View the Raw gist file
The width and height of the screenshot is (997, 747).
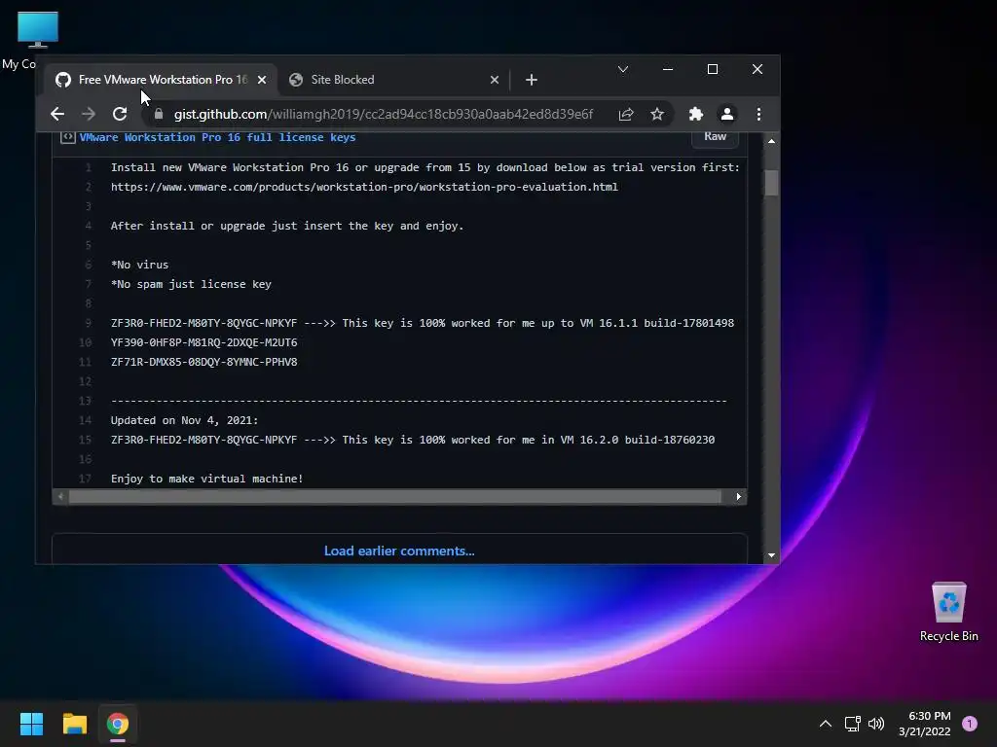pos(716,136)
